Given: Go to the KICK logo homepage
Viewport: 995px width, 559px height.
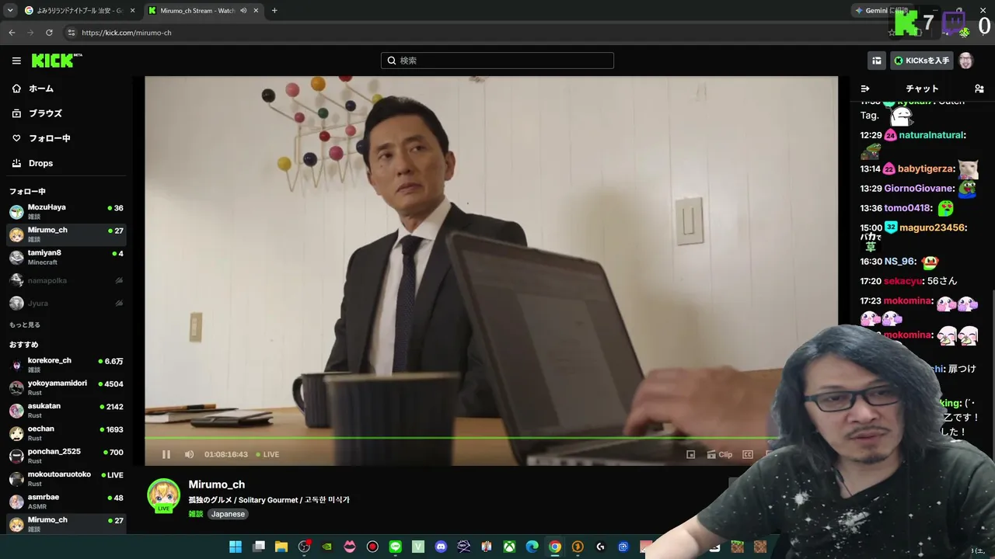Looking at the screenshot, I should pos(57,61).
